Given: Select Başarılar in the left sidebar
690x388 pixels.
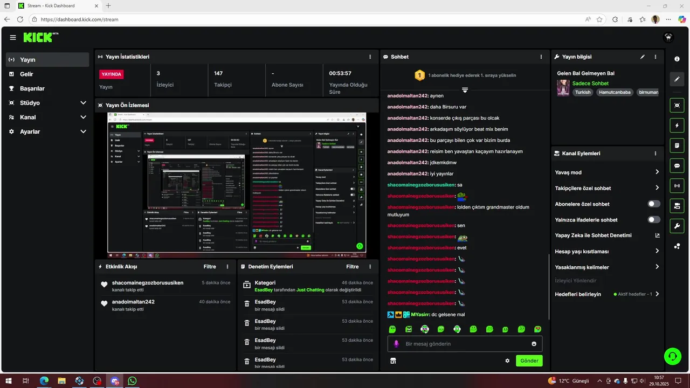Looking at the screenshot, I should [x=47, y=88].
